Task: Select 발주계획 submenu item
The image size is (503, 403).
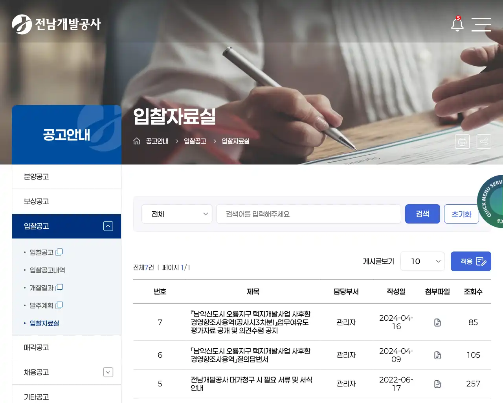Action: click(46, 305)
